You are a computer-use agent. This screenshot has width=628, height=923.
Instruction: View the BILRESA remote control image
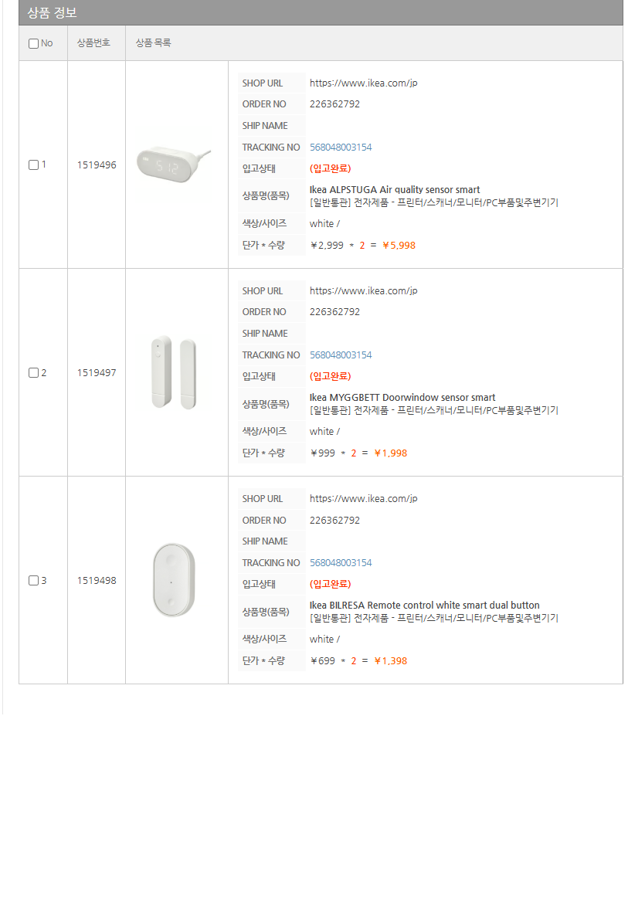(175, 580)
